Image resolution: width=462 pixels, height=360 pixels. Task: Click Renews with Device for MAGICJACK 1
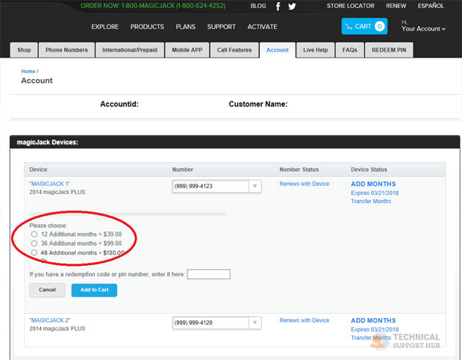pyautogui.click(x=305, y=184)
